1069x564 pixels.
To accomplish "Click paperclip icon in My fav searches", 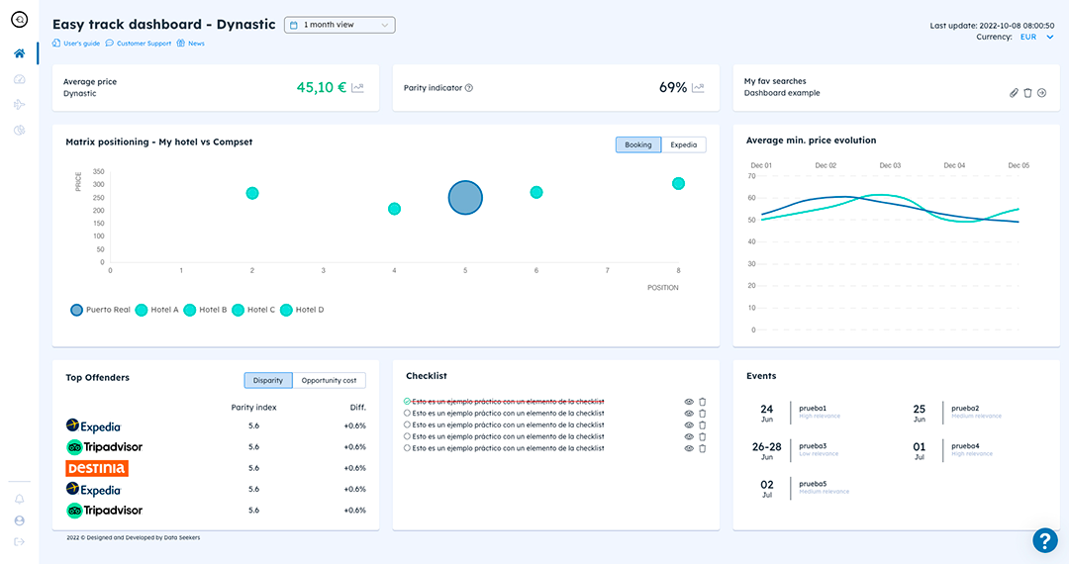I will tap(1014, 93).
